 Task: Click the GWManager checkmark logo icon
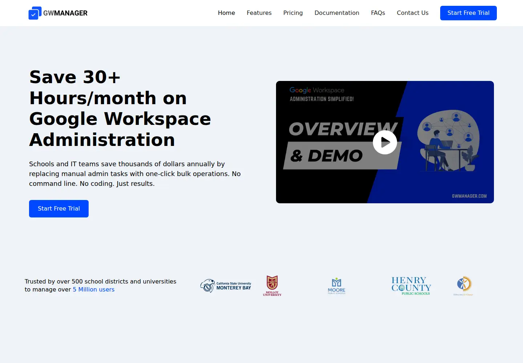pos(35,13)
